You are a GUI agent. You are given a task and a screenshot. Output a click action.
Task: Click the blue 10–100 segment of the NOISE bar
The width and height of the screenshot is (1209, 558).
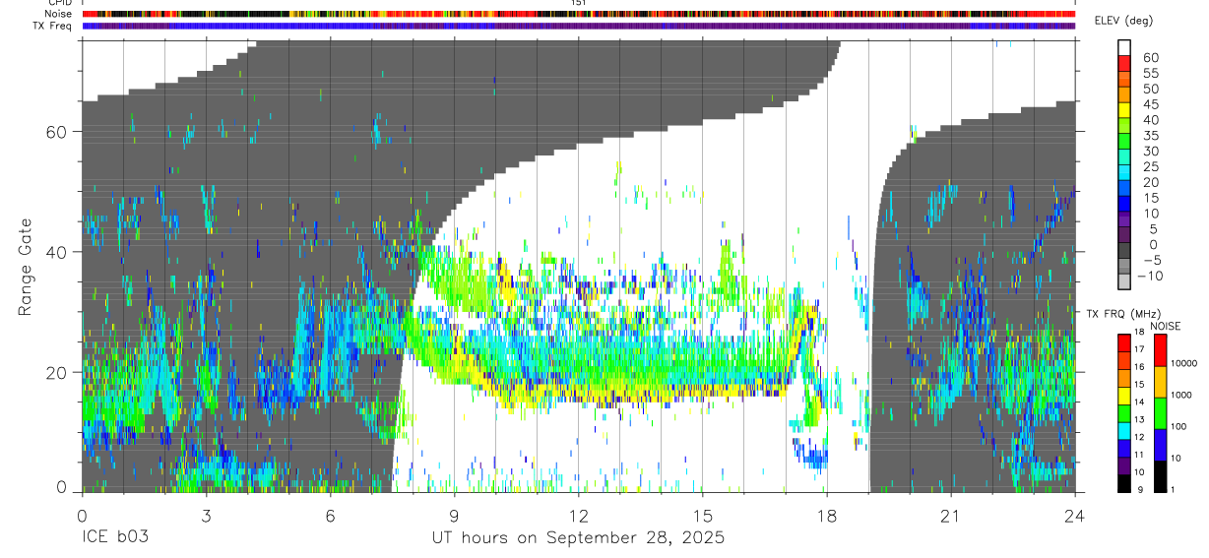[x=1160, y=445]
